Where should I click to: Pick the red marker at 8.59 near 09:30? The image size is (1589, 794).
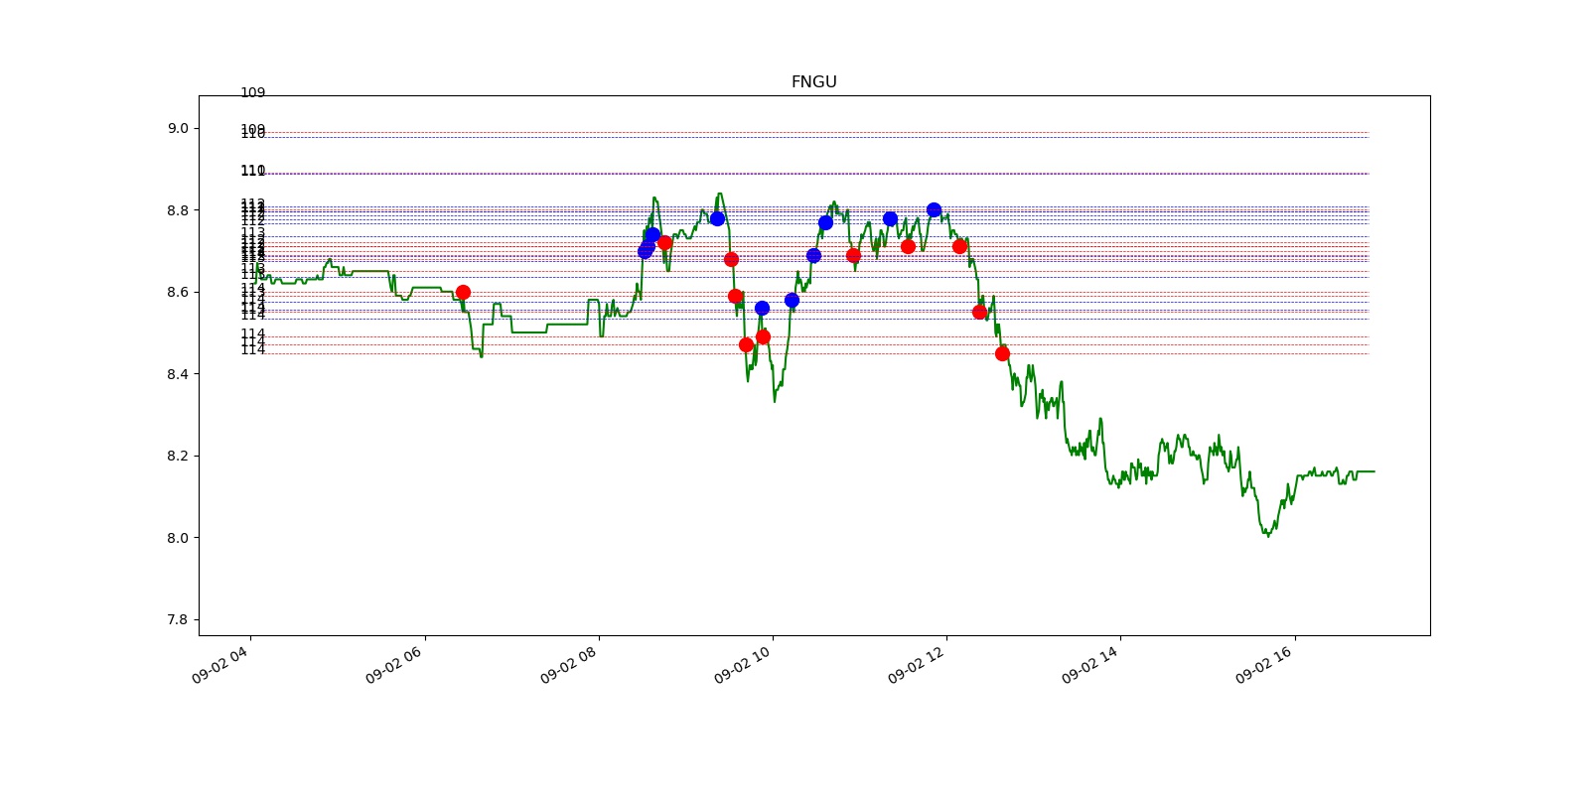pos(735,296)
